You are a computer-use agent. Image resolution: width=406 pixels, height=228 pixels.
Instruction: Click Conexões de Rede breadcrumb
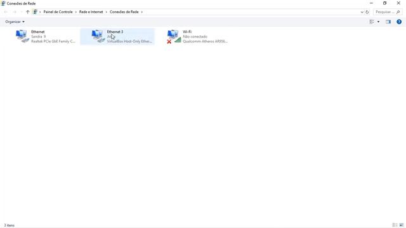click(124, 12)
